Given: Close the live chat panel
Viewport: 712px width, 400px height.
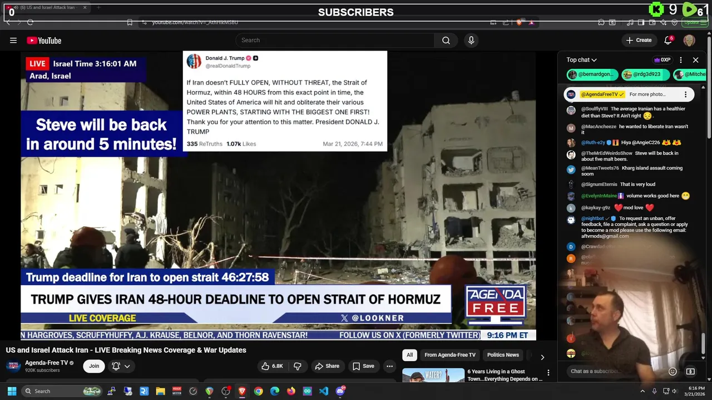Looking at the screenshot, I should pos(695,60).
